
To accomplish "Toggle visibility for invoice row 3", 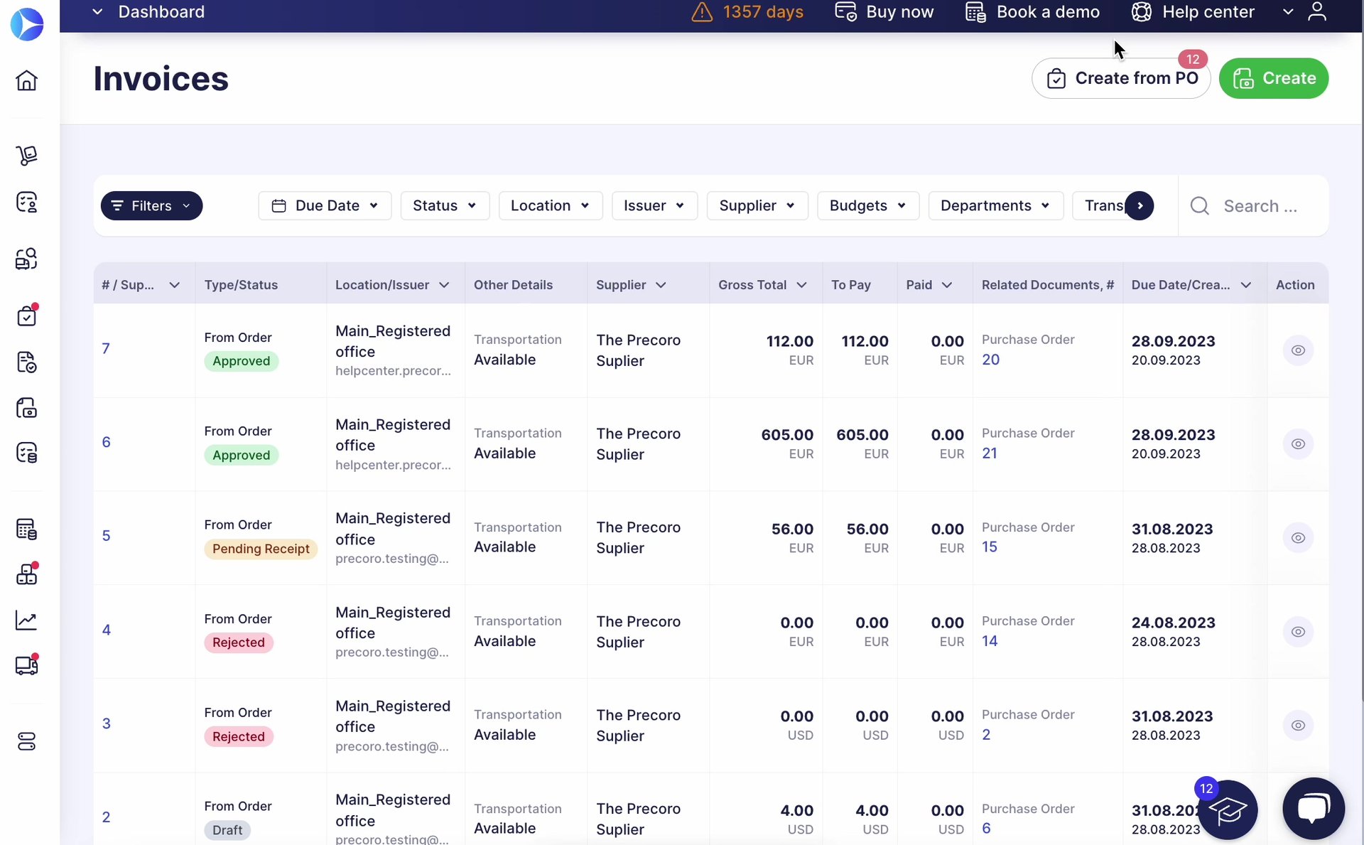I will tap(1298, 725).
